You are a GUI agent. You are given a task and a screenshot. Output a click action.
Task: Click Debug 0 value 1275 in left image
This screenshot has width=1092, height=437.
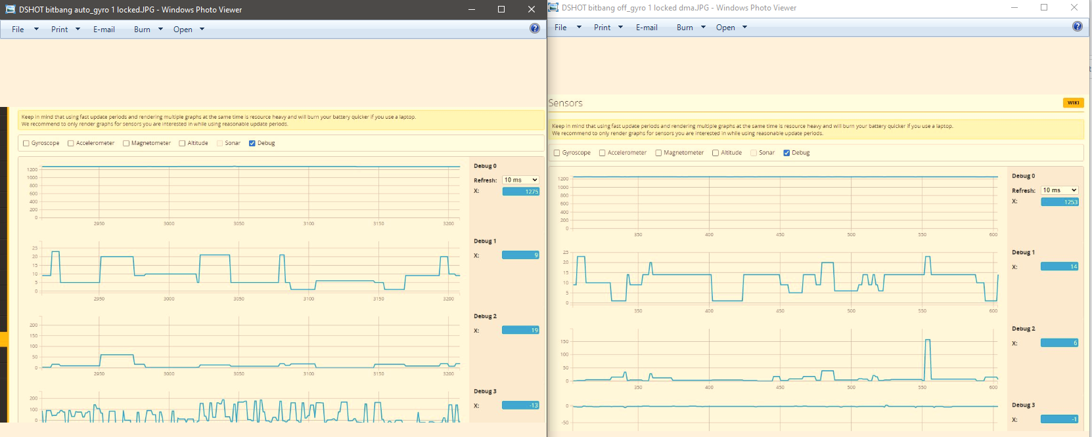click(520, 192)
